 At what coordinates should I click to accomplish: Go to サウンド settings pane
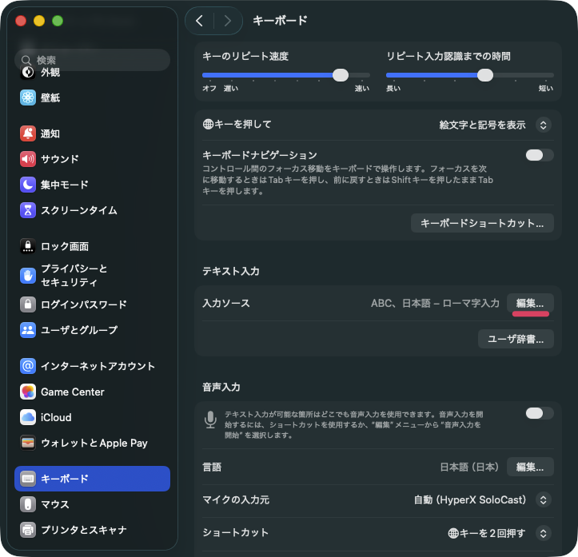tap(92, 159)
